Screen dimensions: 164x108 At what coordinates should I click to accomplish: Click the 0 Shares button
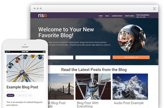pos(10,95)
